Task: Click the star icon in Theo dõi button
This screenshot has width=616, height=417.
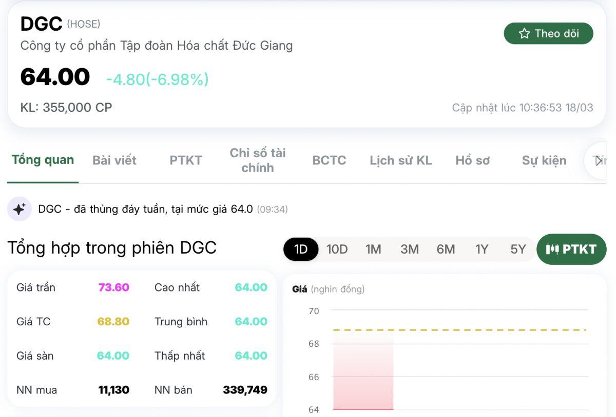Action: pos(524,33)
